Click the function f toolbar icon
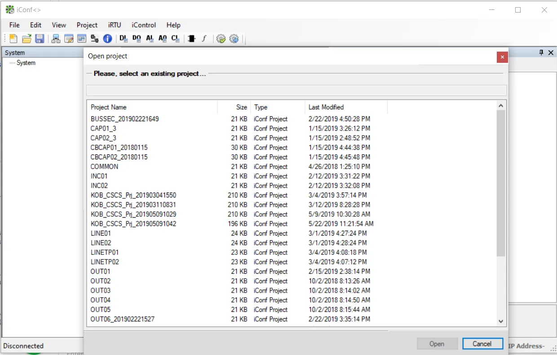Screen dimensions: 557x355 point(204,39)
